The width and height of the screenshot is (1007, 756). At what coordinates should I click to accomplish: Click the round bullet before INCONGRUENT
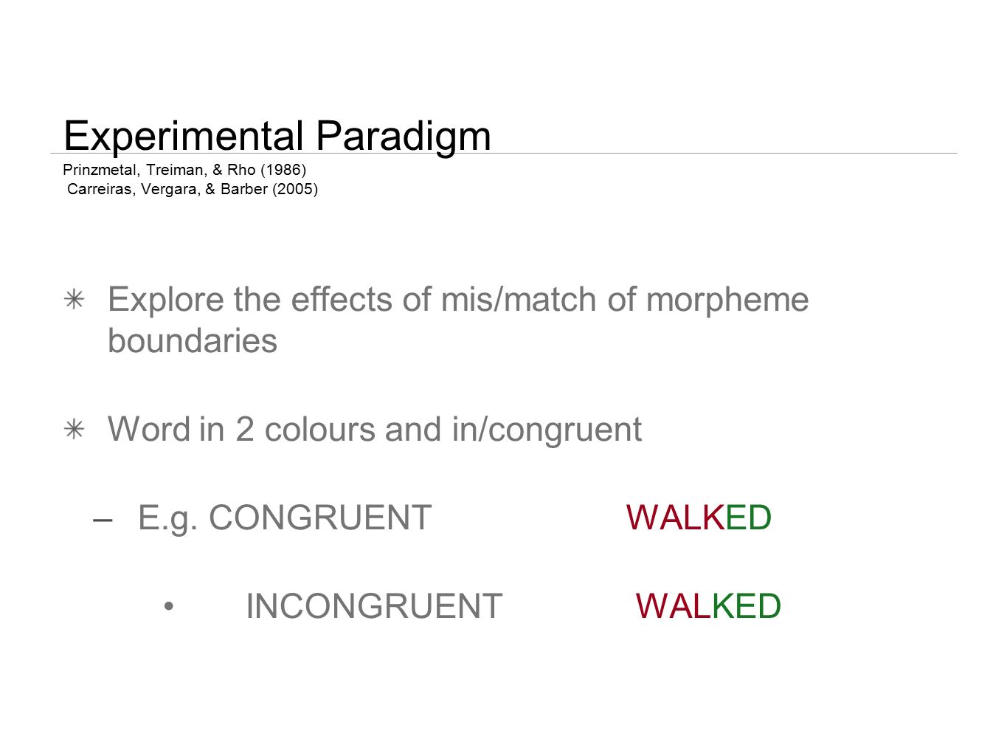169,606
